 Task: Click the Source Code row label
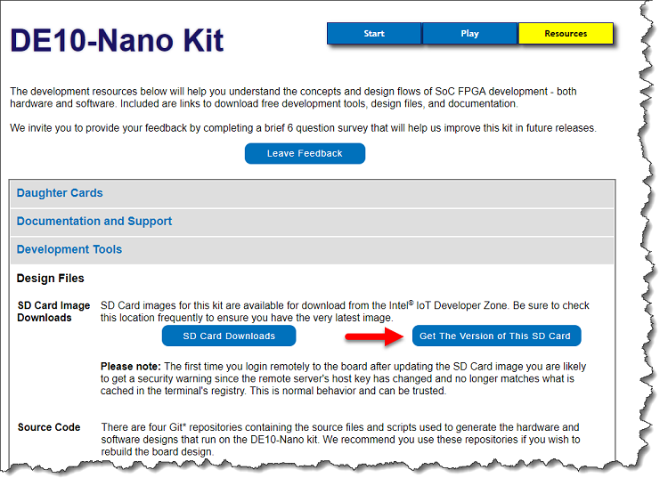pos(49,428)
